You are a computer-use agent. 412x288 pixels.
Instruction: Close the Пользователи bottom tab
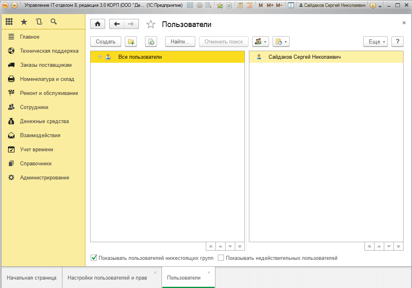tap(209, 272)
